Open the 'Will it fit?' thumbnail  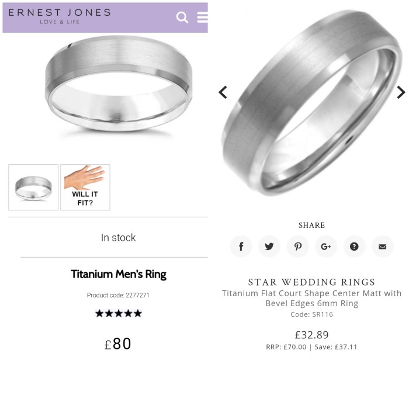(x=85, y=188)
